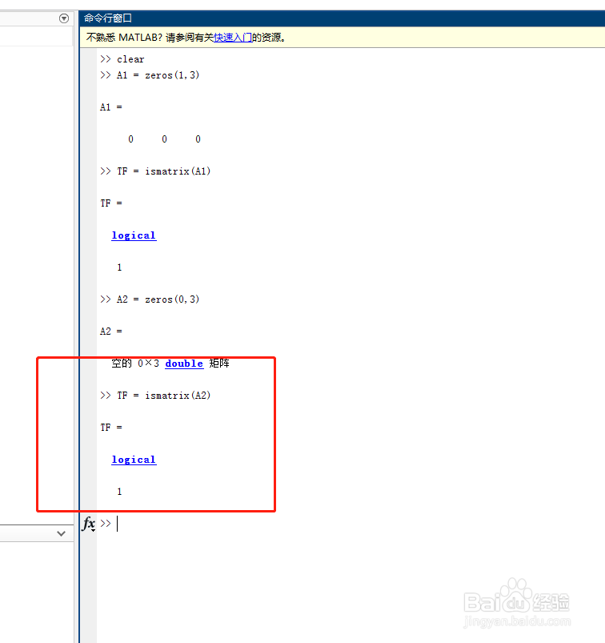Click the 'A1 =' output label
This screenshot has height=643, width=605.
point(111,107)
